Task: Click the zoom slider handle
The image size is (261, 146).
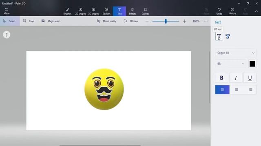Action: tap(166, 21)
